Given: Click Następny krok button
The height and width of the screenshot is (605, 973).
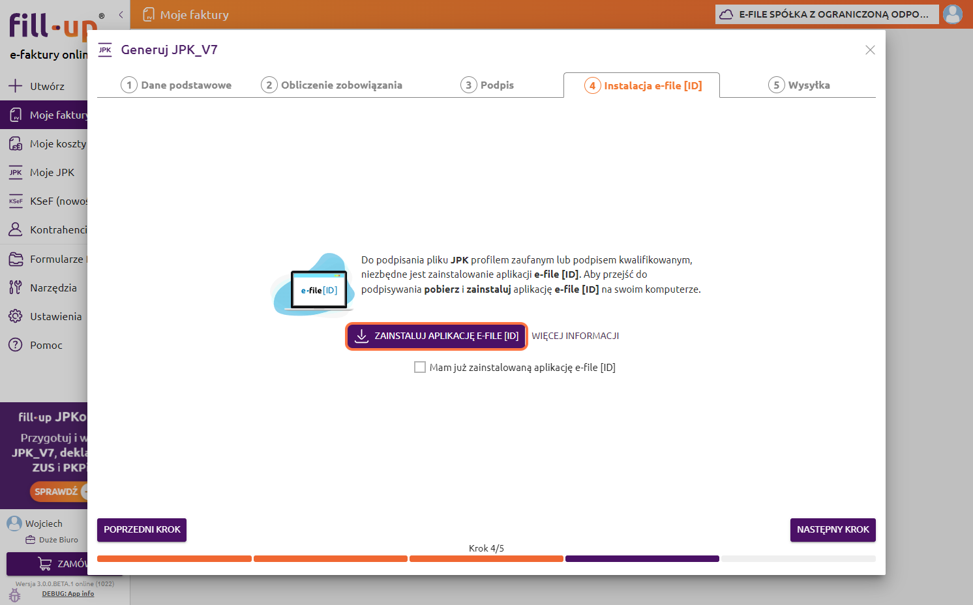Looking at the screenshot, I should coord(833,529).
